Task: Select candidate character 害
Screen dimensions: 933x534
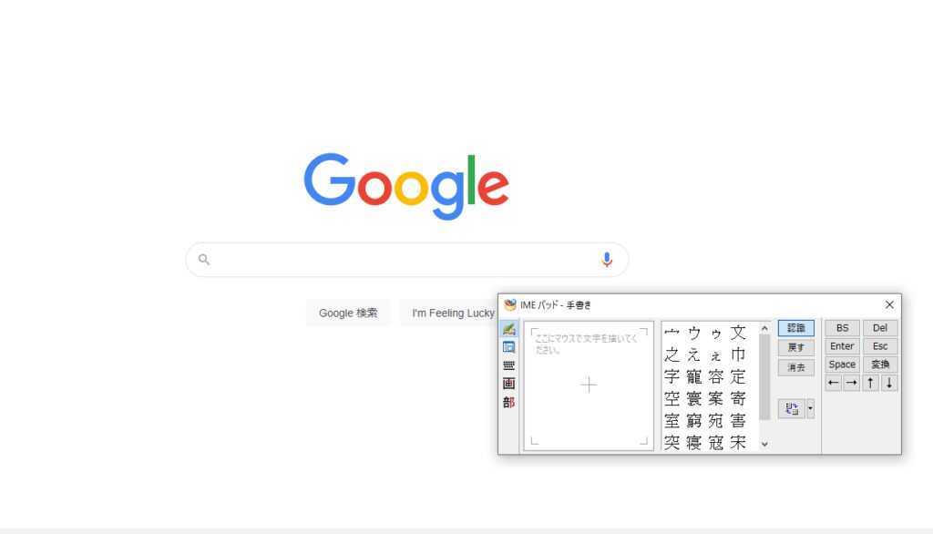Action: pyautogui.click(x=738, y=421)
